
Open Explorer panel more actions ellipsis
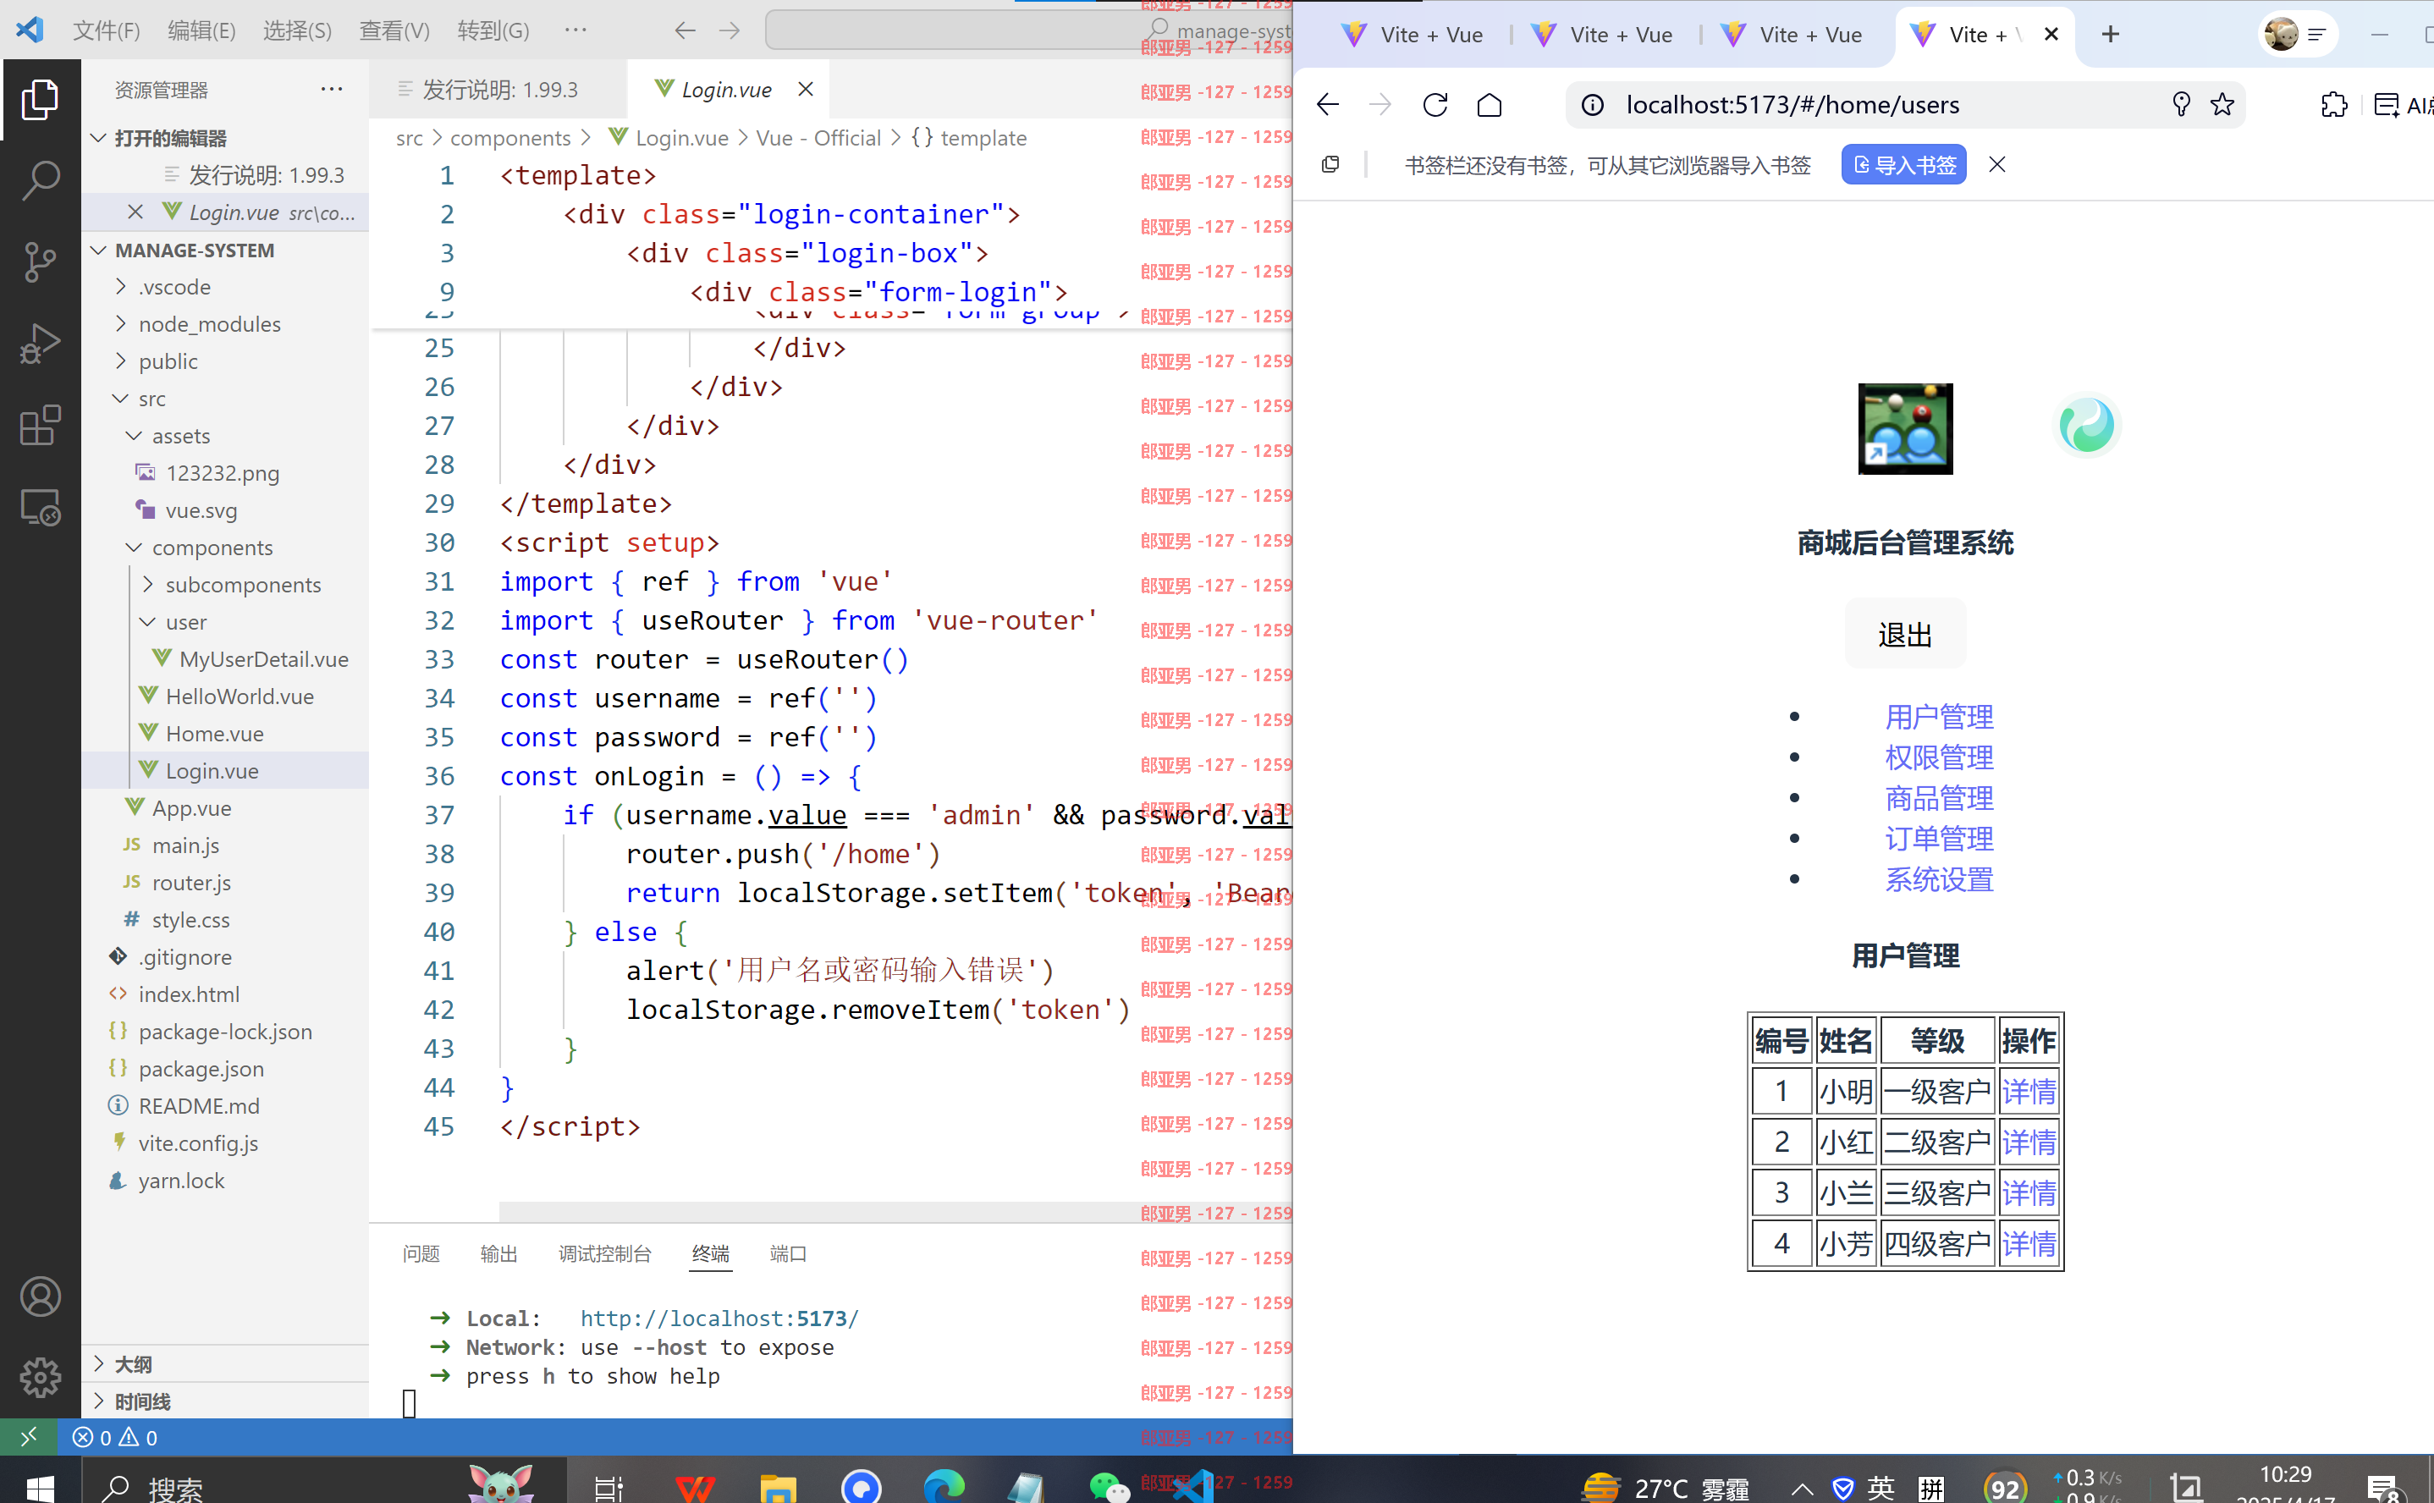point(332,90)
